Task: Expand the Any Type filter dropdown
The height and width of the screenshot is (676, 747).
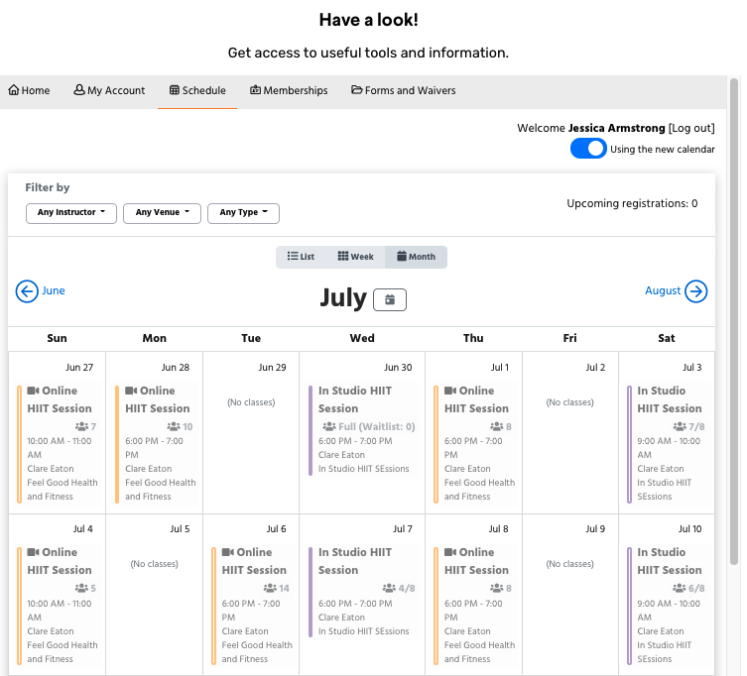Action: [243, 213]
